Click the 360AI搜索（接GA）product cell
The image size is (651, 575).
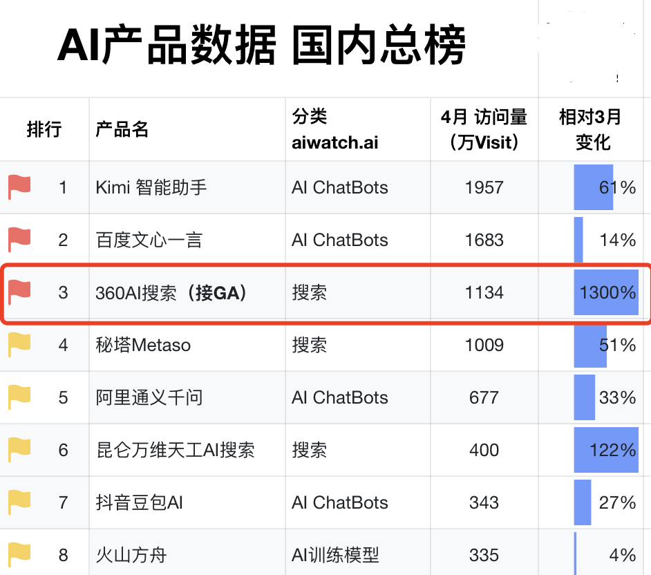pyautogui.click(x=172, y=292)
